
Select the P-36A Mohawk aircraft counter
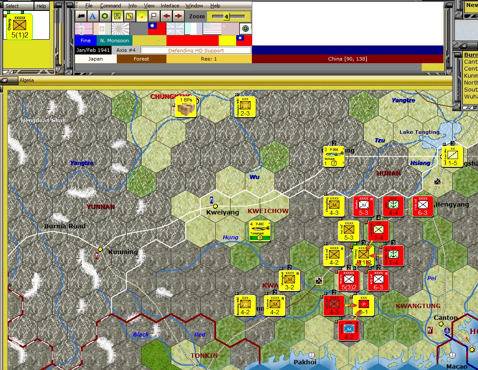point(334,156)
